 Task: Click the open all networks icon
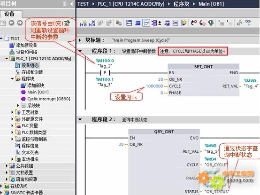click(x=129, y=23)
